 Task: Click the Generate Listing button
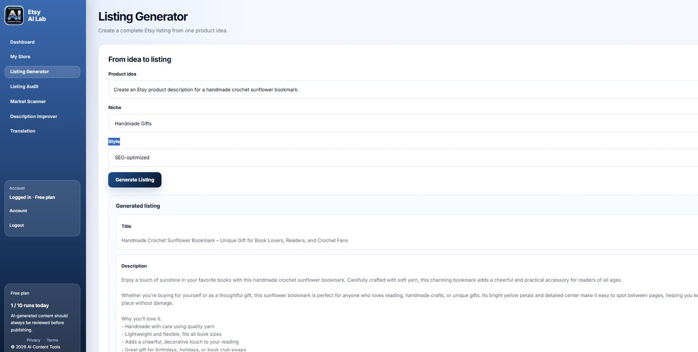135,180
